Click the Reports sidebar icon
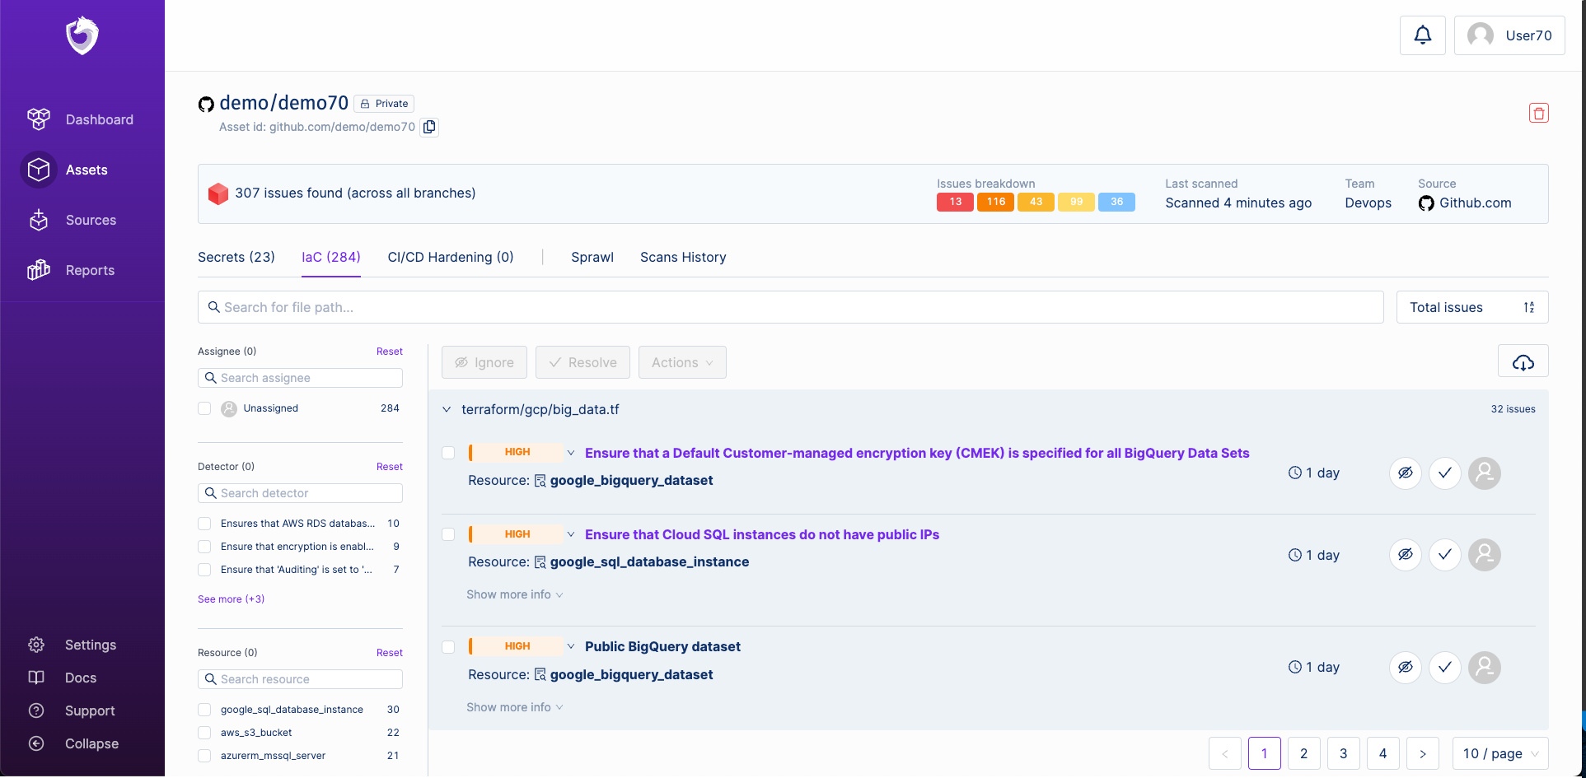The image size is (1586, 778). pyautogui.click(x=39, y=270)
